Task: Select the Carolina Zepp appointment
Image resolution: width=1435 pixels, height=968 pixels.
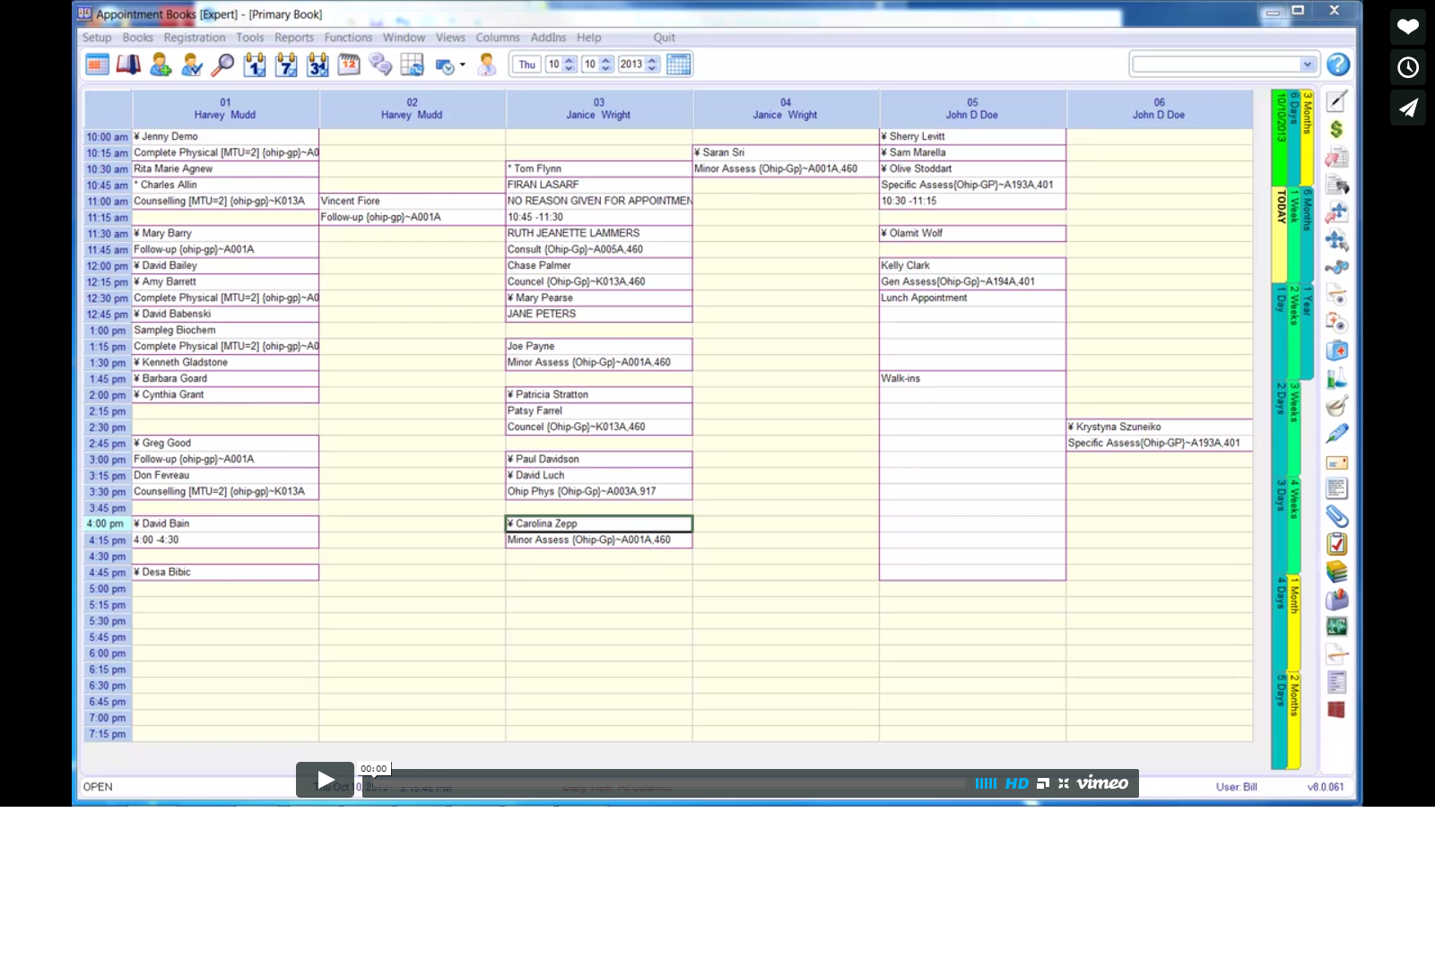Action: point(599,523)
